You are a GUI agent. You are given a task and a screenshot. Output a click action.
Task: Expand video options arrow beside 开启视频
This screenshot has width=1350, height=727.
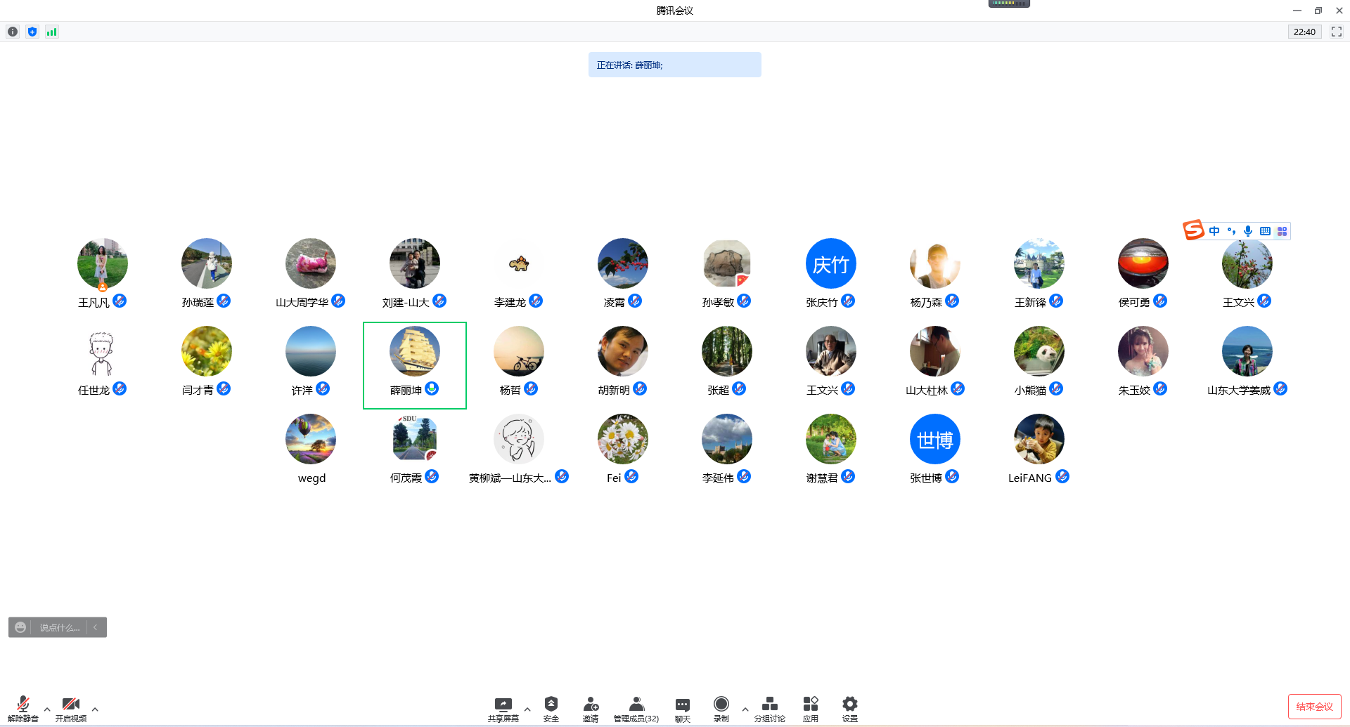point(95,709)
